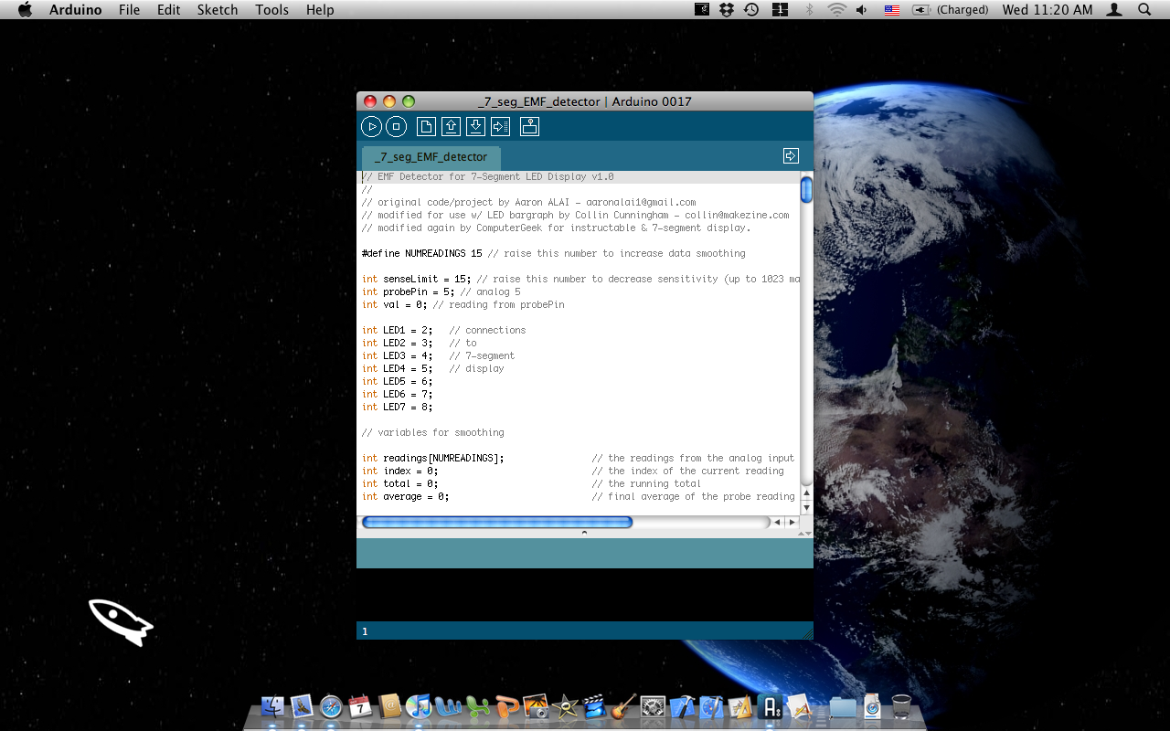Open the Tools menu
Screen dimensions: 1170x731
[272, 10]
